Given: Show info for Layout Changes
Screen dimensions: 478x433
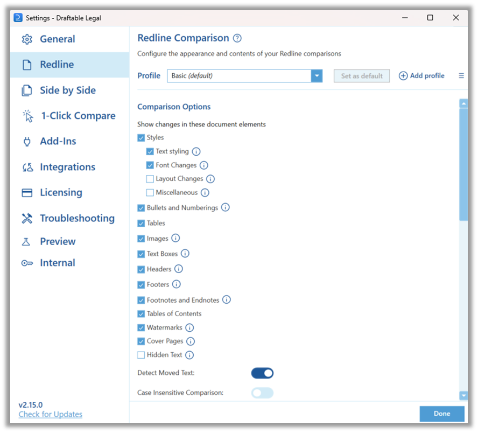Looking at the screenshot, I should (210, 179).
